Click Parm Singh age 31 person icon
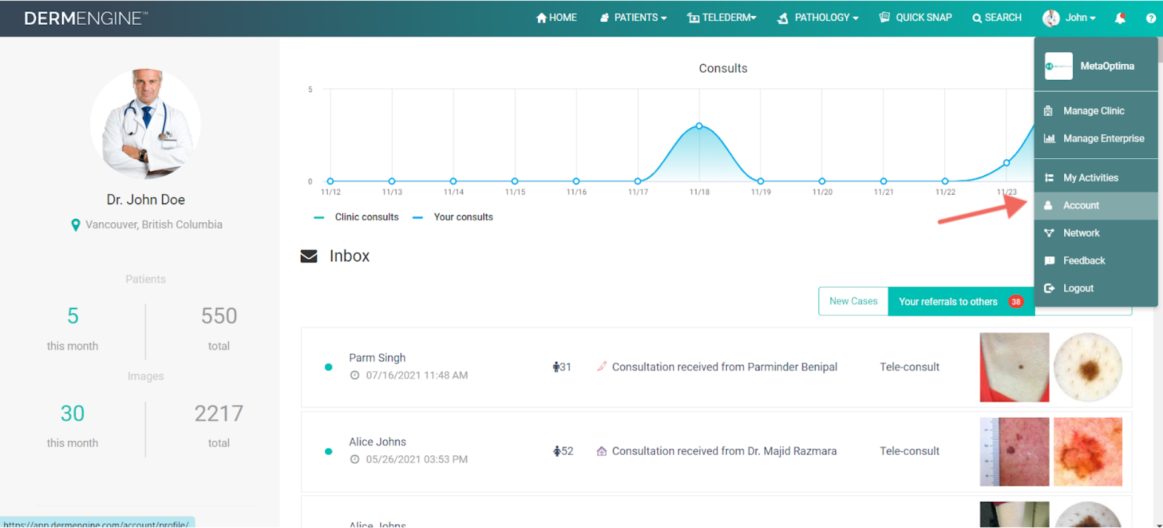This screenshot has height=528, width=1163. click(x=556, y=367)
